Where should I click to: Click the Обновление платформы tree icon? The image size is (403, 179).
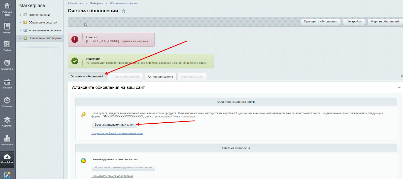coord(25,38)
